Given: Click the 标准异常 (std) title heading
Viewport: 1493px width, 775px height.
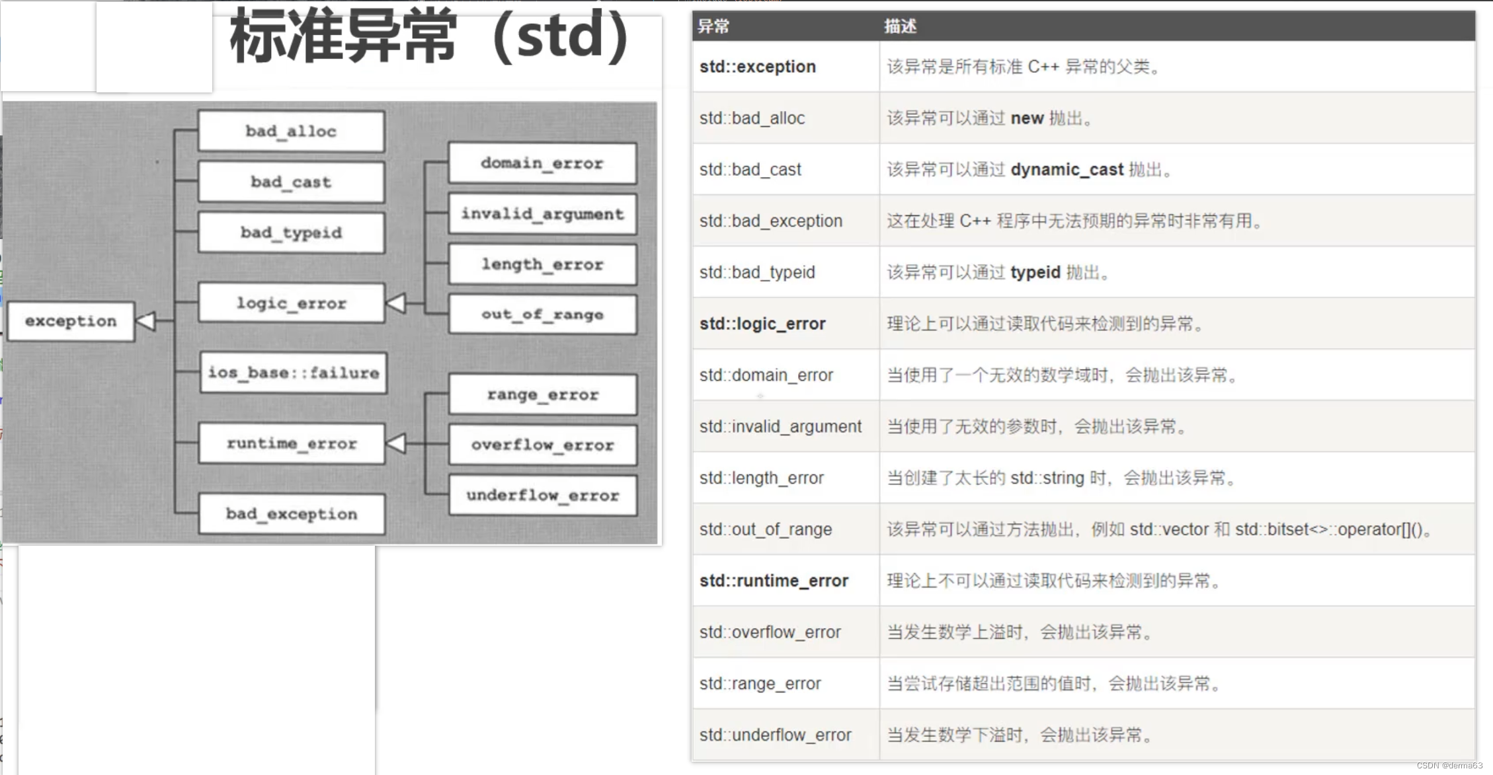Looking at the screenshot, I should pos(430,36).
